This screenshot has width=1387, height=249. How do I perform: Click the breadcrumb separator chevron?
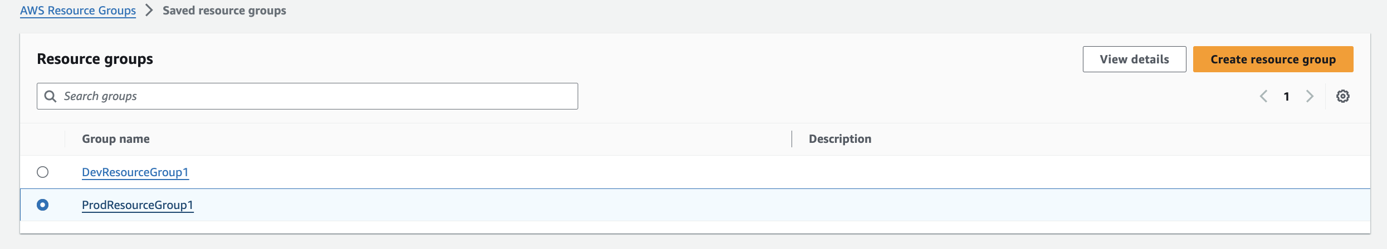tap(149, 11)
